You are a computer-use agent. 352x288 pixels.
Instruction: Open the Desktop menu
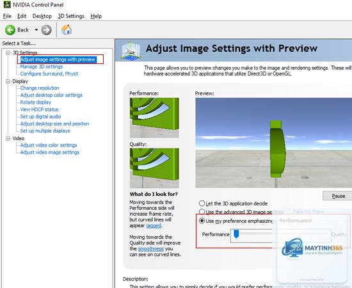pos(42,16)
